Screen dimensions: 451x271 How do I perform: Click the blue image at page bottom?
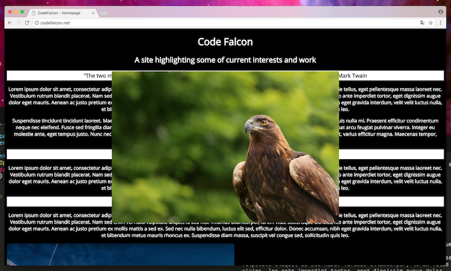pyautogui.click(x=121, y=254)
